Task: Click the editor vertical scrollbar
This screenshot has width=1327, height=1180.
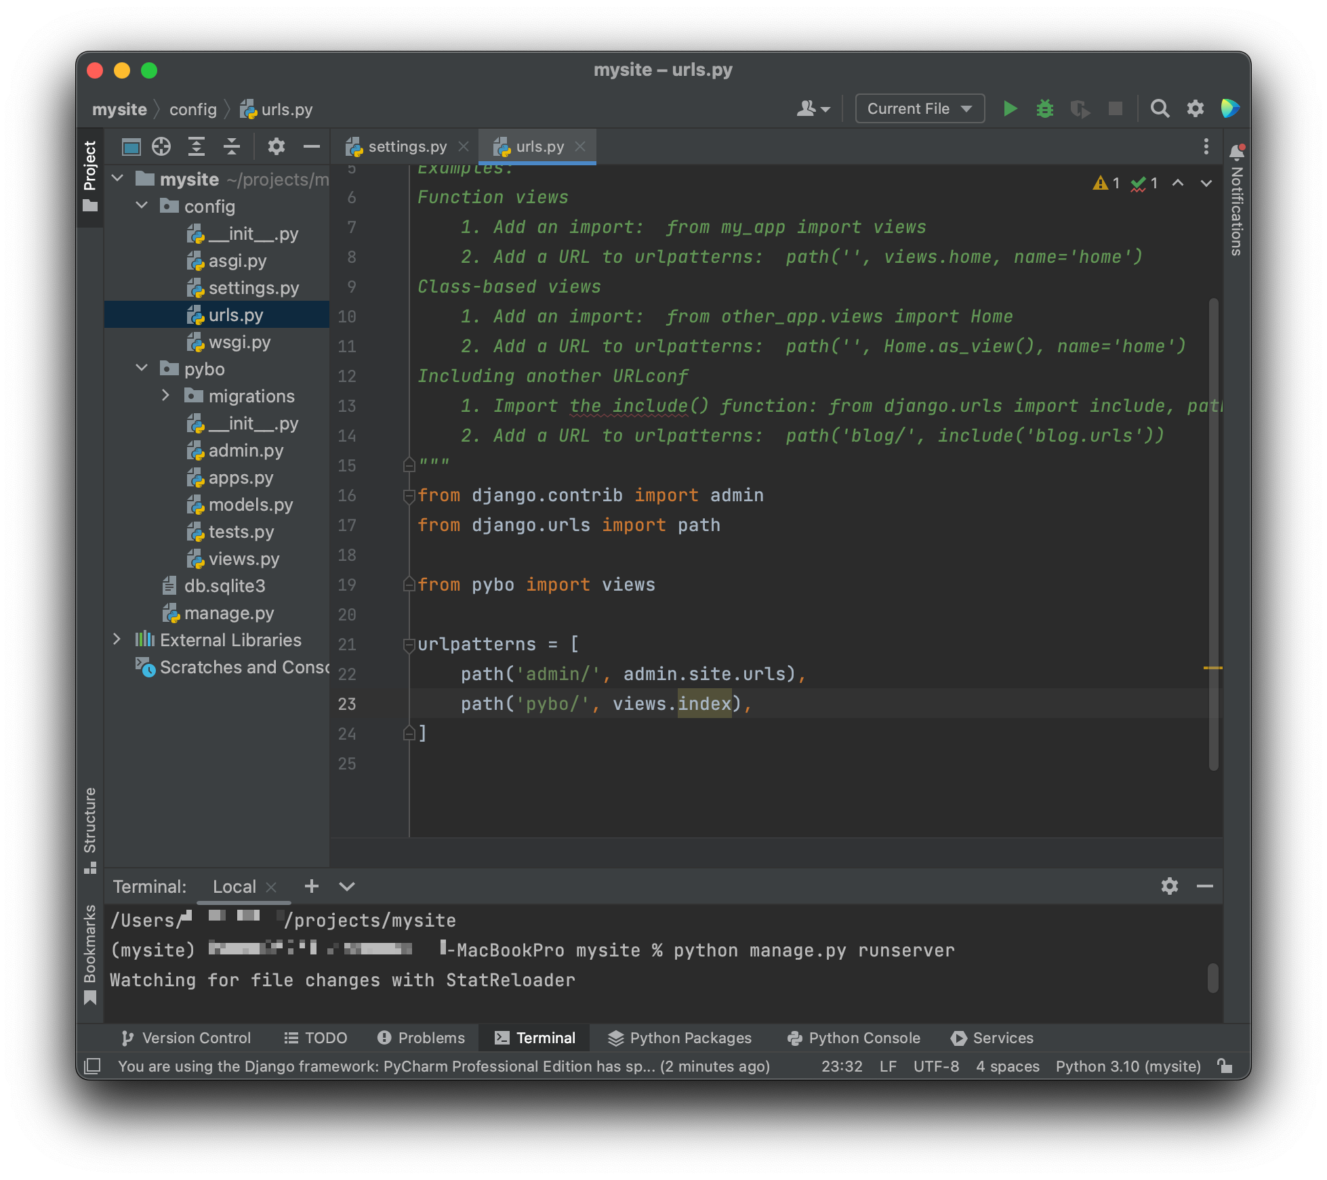Action: [x=1213, y=534]
